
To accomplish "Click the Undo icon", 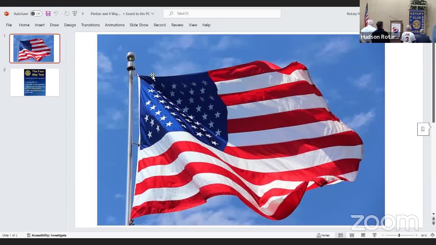I will 56,14.
